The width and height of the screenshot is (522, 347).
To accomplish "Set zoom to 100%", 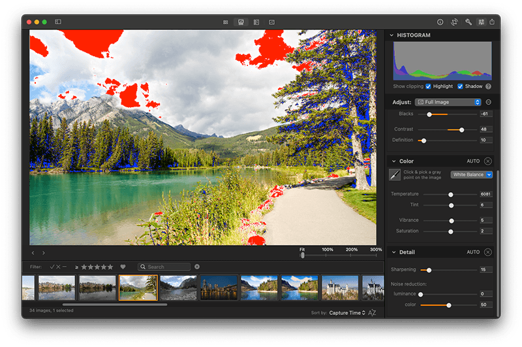I will click(x=328, y=250).
